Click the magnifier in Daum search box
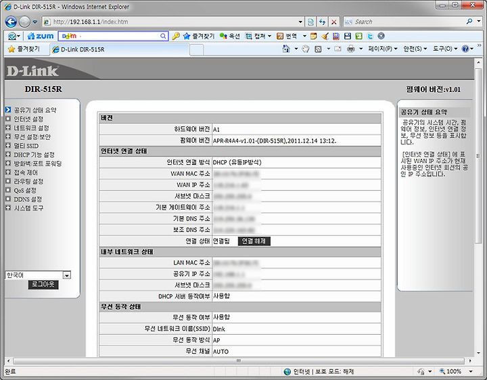The image size is (487, 380). click(x=163, y=36)
